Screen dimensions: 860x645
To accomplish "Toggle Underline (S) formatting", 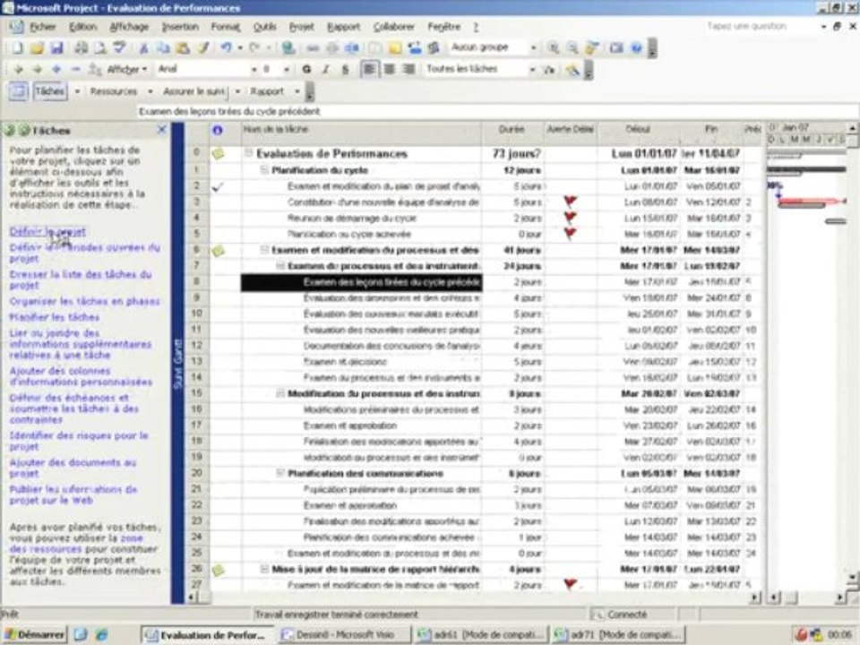I will pos(345,69).
